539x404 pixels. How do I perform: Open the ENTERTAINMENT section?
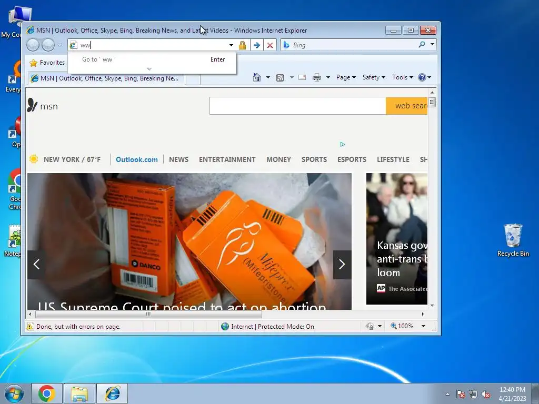tap(227, 159)
